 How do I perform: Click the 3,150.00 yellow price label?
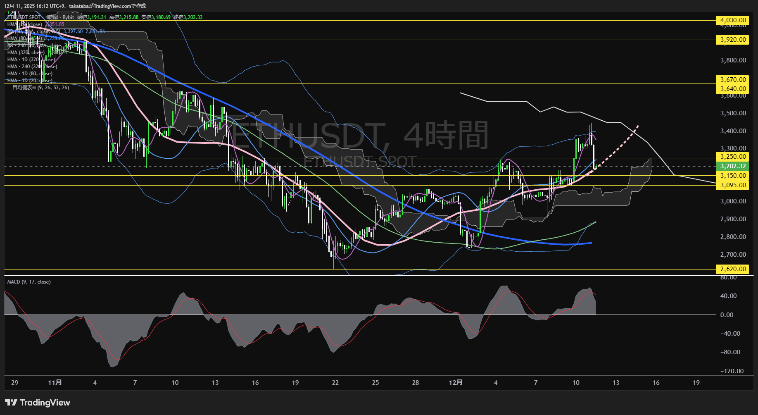pyautogui.click(x=733, y=176)
